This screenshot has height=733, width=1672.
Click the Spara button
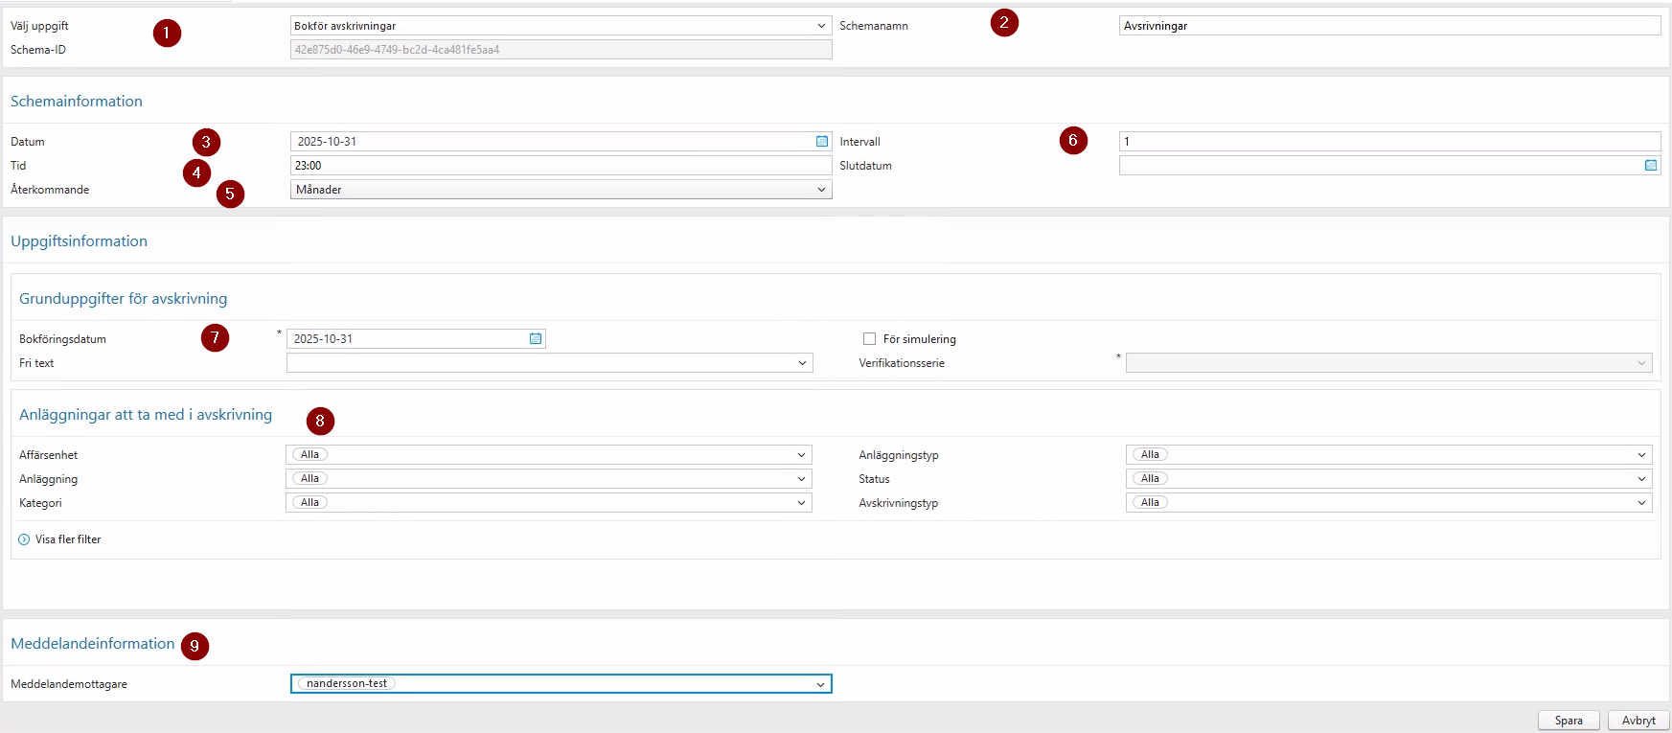tap(1569, 721)
